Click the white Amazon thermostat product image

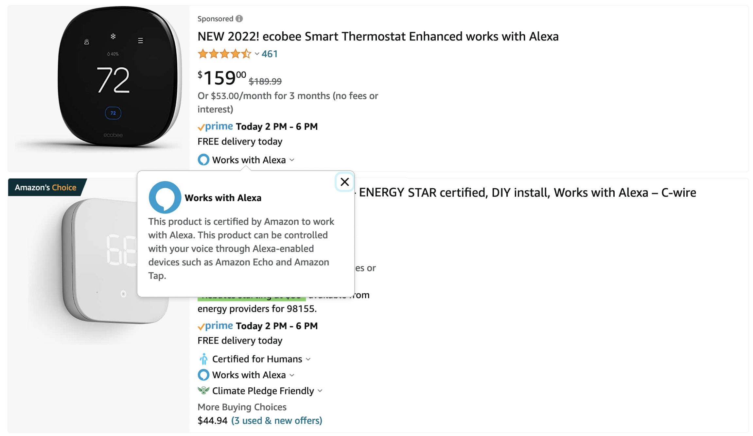pyautogui.click(x=98, y=261)
